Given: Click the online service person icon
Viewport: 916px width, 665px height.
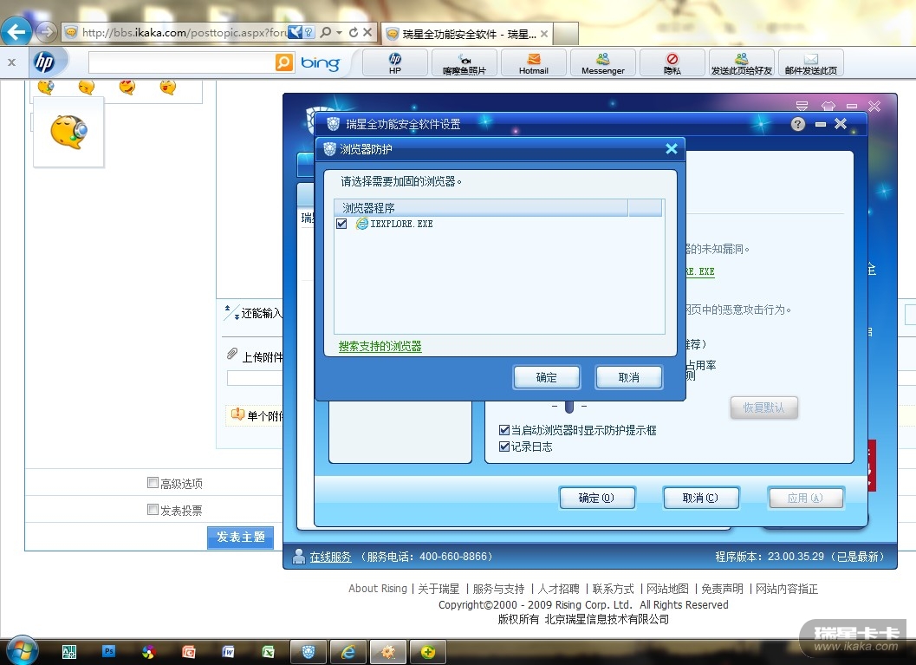Looking at the screenshot, I should coord(298,557).
